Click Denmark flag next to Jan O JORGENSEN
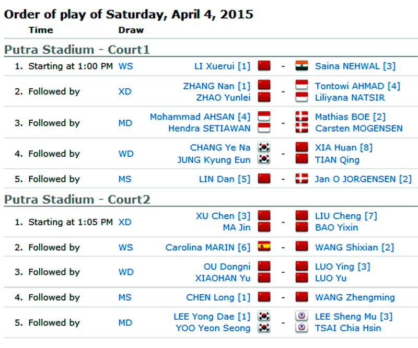 tap(301, 178)
